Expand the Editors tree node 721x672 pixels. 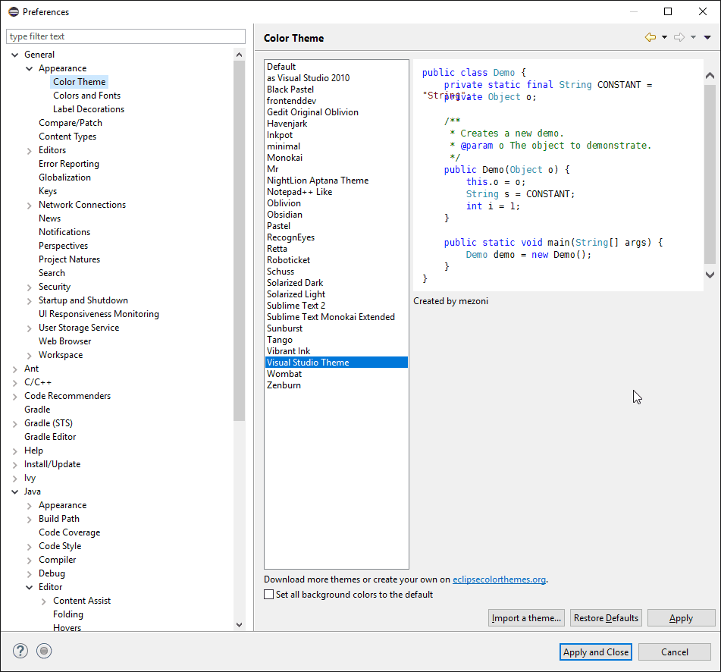pyautogui.click(x=29, y=150)
